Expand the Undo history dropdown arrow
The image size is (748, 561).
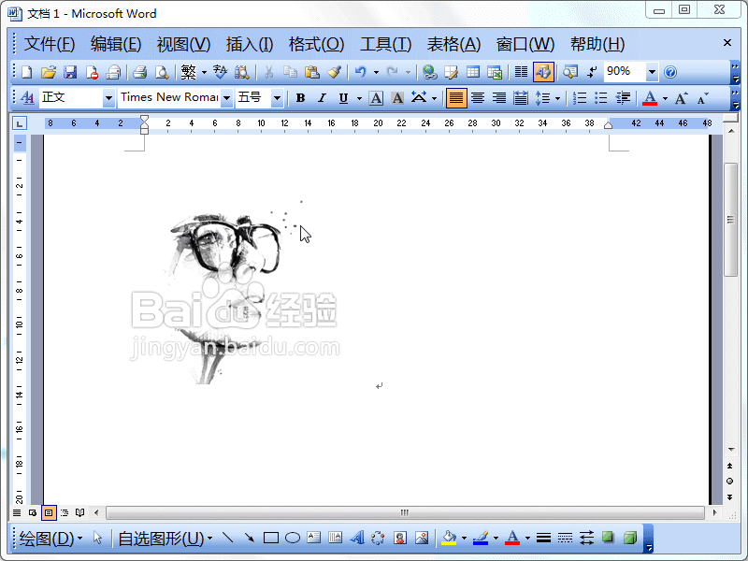click(x=377, y=73)
